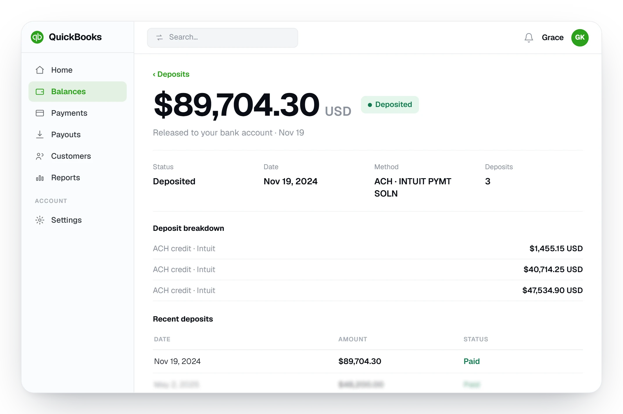Click the STATUS column header
Image resolution: width=623 pixels, height=414 pixels.
[476, 339]
